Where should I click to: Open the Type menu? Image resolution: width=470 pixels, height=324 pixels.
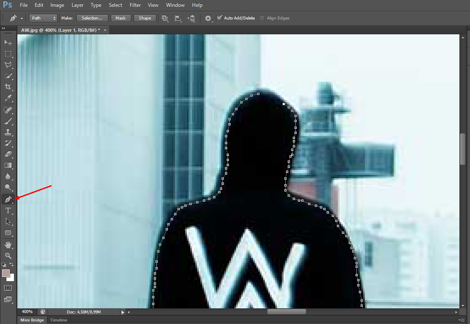pos(96,5)
